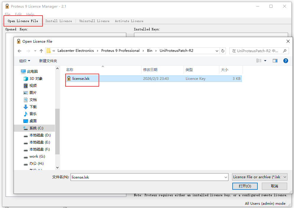Click the search magnifier icon
294x208 pixels.
coord(285,51)
